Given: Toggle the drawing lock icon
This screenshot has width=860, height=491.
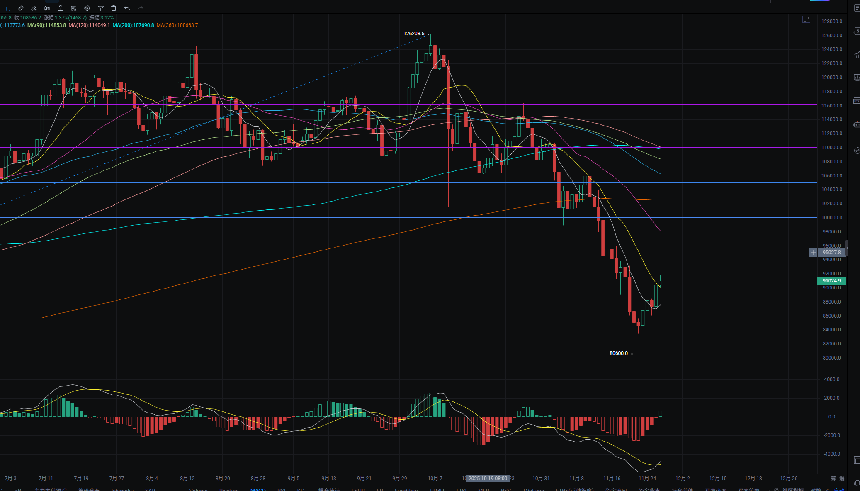Looking at the screenshot, I should pyautogui.click(x=61, y=8).
